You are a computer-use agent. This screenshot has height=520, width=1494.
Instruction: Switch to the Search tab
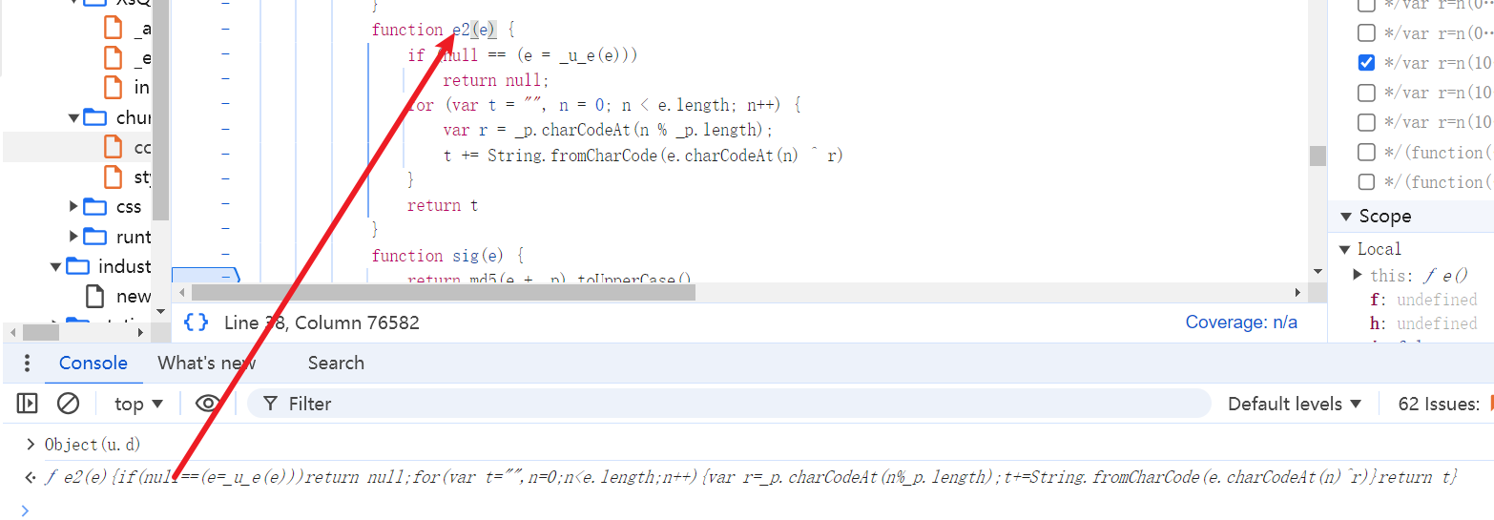coord(336,363)
